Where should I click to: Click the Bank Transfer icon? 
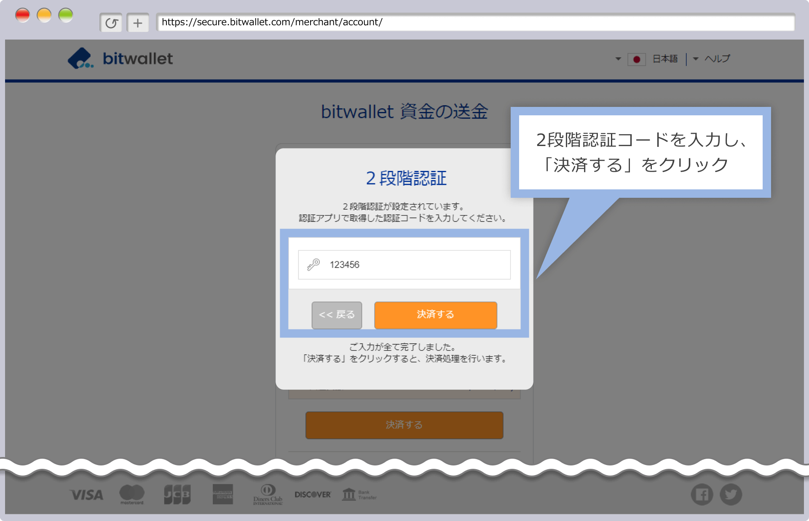pos(359,494)
